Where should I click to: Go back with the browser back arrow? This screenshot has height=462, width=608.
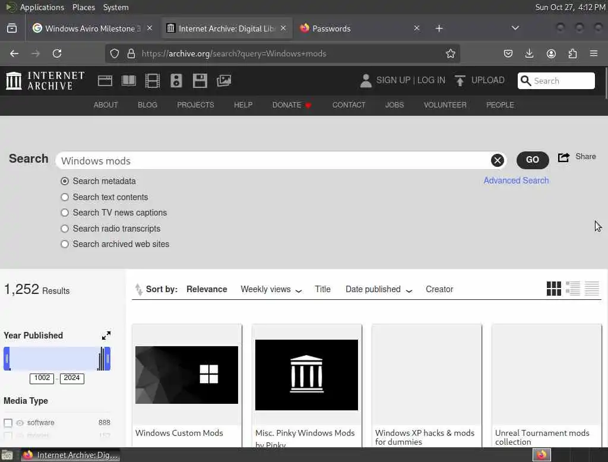point(14,53)
